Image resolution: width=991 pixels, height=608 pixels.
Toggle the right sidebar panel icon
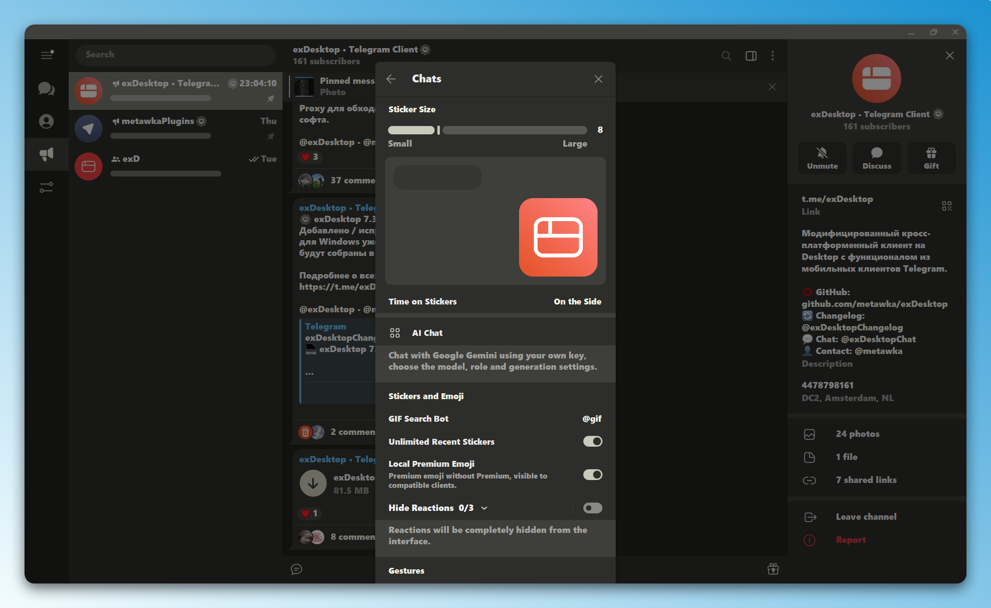coord(751,56)
